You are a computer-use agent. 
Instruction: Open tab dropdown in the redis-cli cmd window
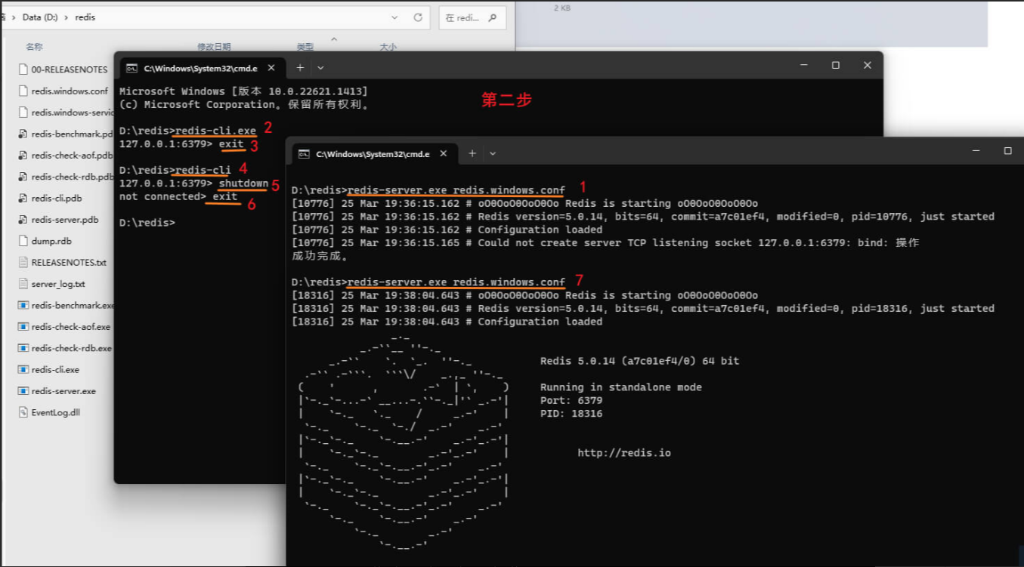(x=320, y=68)
